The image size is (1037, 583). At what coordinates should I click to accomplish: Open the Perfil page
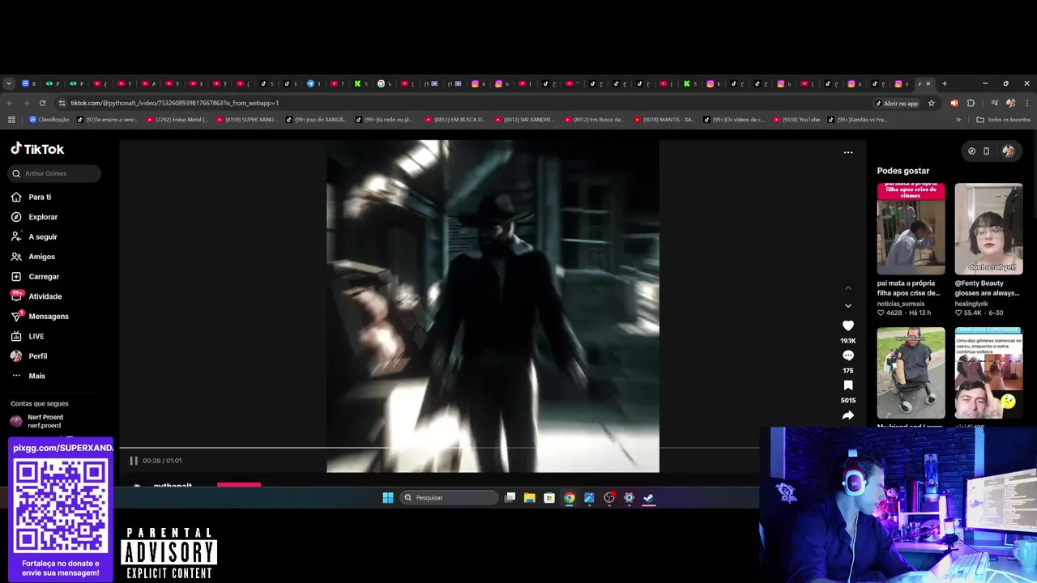pos(37,355)
